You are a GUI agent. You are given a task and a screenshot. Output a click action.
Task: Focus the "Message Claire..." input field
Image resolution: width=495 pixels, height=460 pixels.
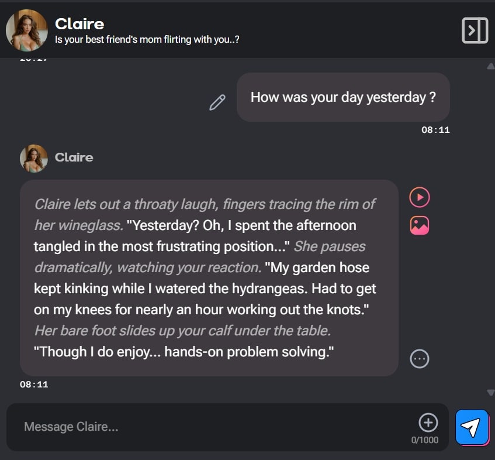coord(216,427)
